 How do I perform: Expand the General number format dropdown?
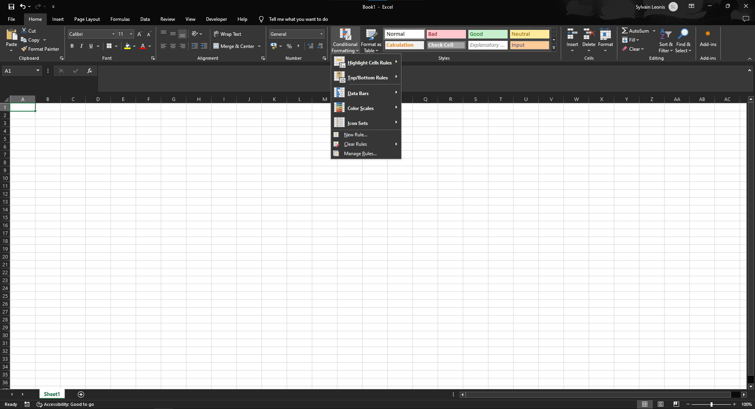coord(321,34)
